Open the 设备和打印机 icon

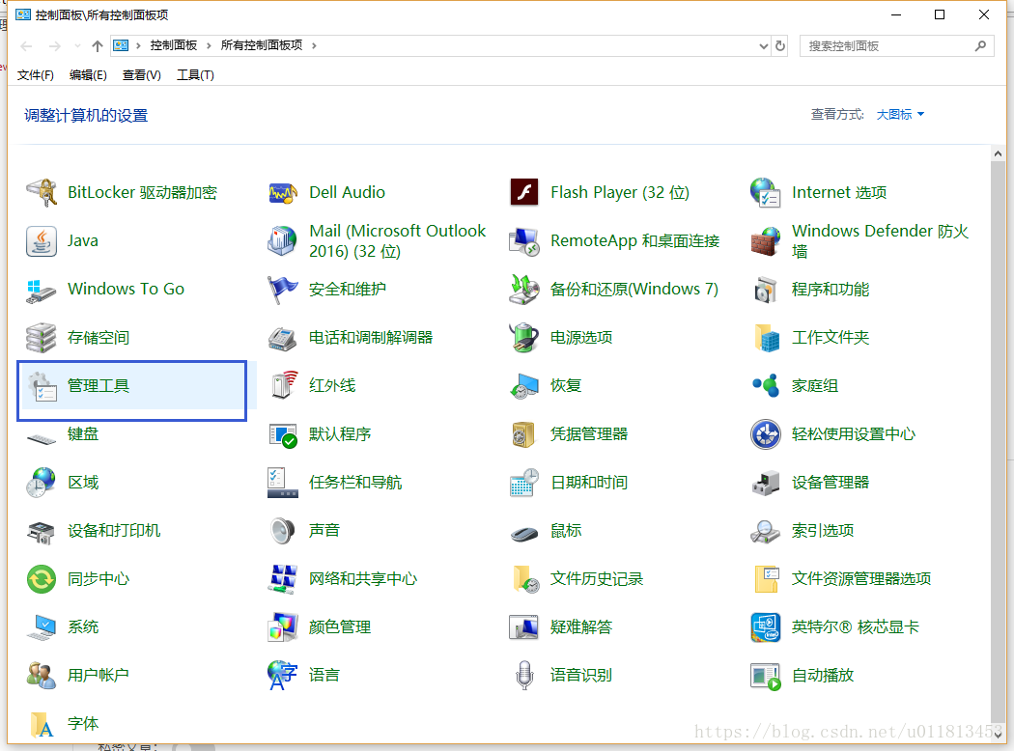[x=42, y=531]
